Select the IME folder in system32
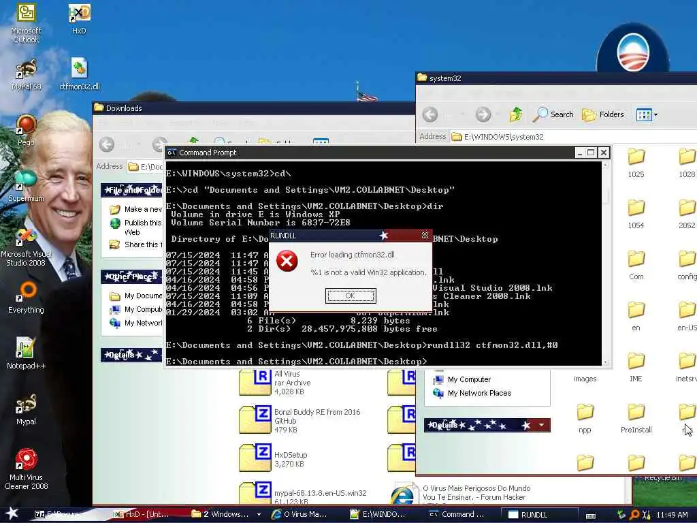This screenshot has height=523, width=697. pos(636,367)
